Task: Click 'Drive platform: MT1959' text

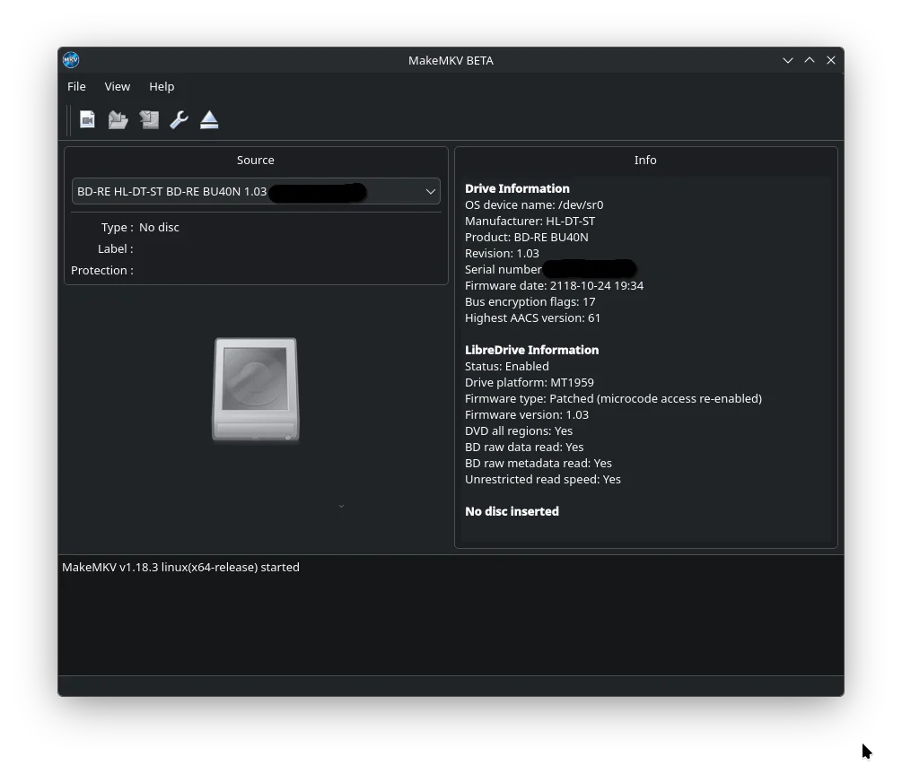Action: tap(530, 382)
